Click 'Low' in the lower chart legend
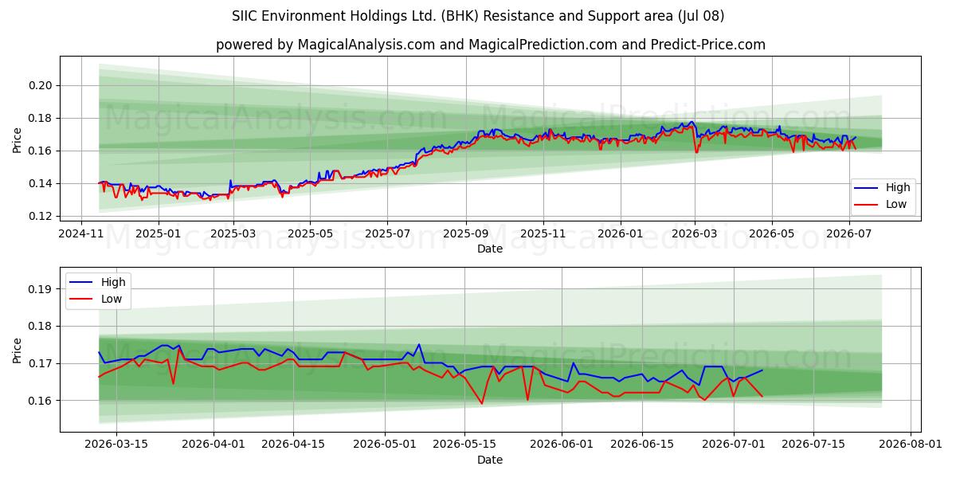 point(112,298)
